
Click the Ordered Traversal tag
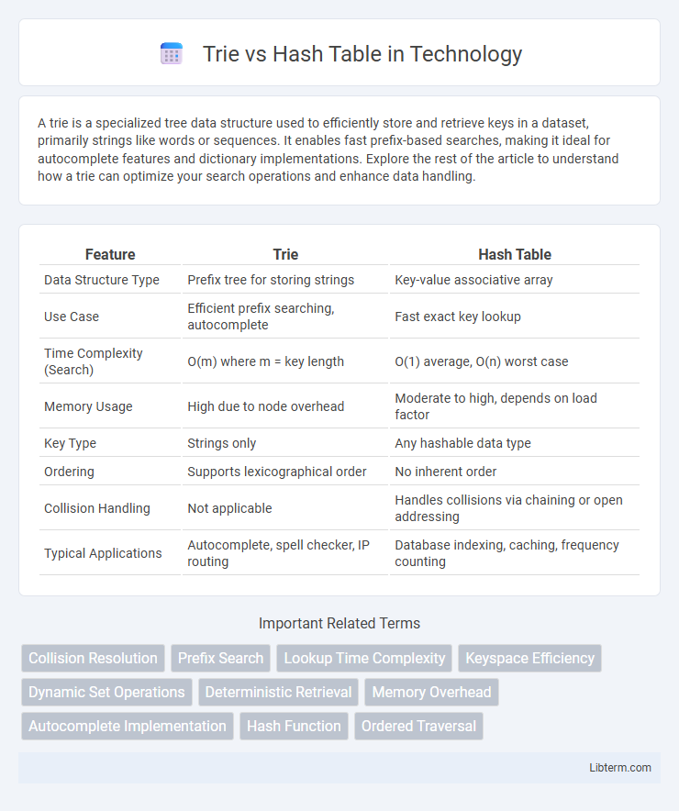pyautogui.click(x=418, y=726)
